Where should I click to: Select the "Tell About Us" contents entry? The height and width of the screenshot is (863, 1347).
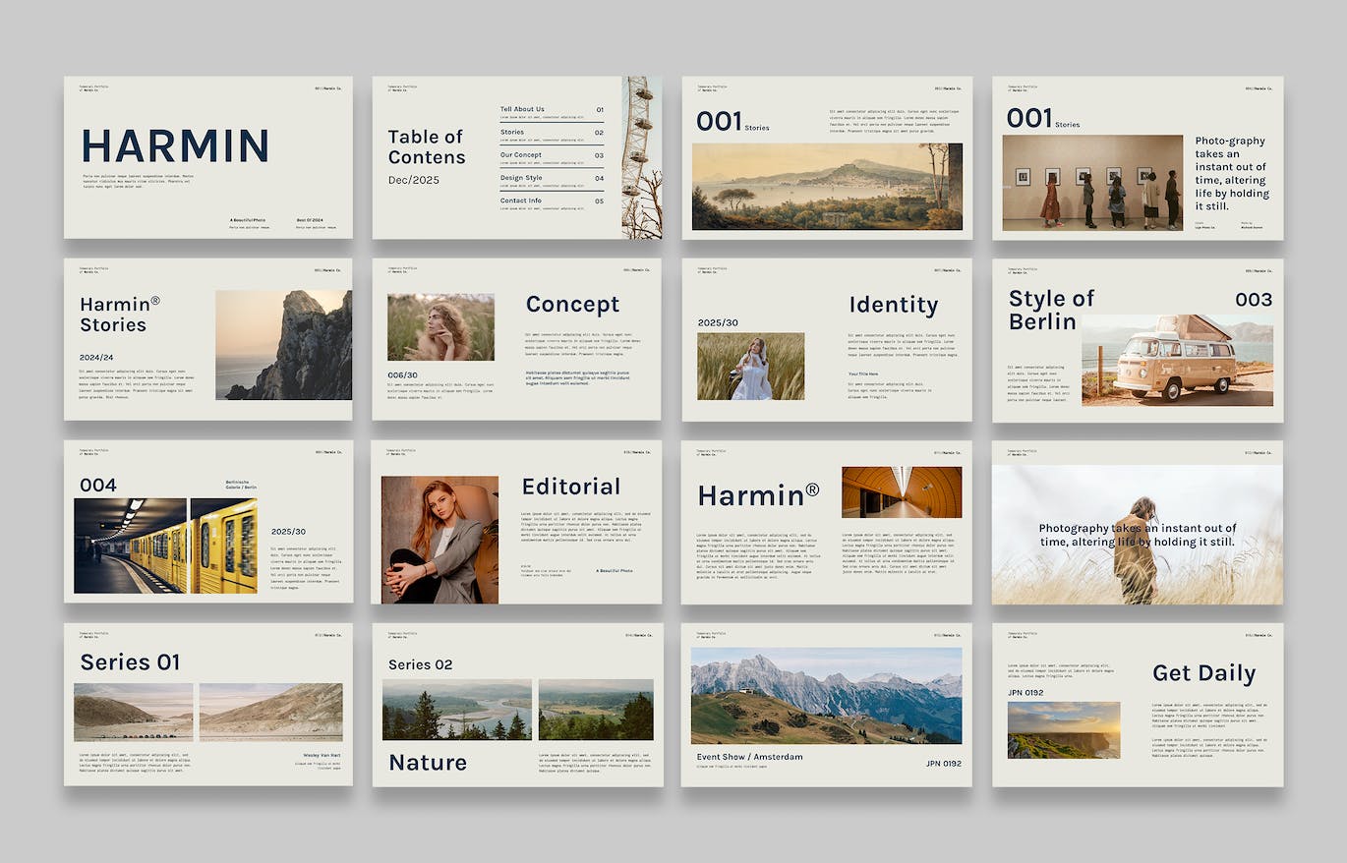(522, 109)
